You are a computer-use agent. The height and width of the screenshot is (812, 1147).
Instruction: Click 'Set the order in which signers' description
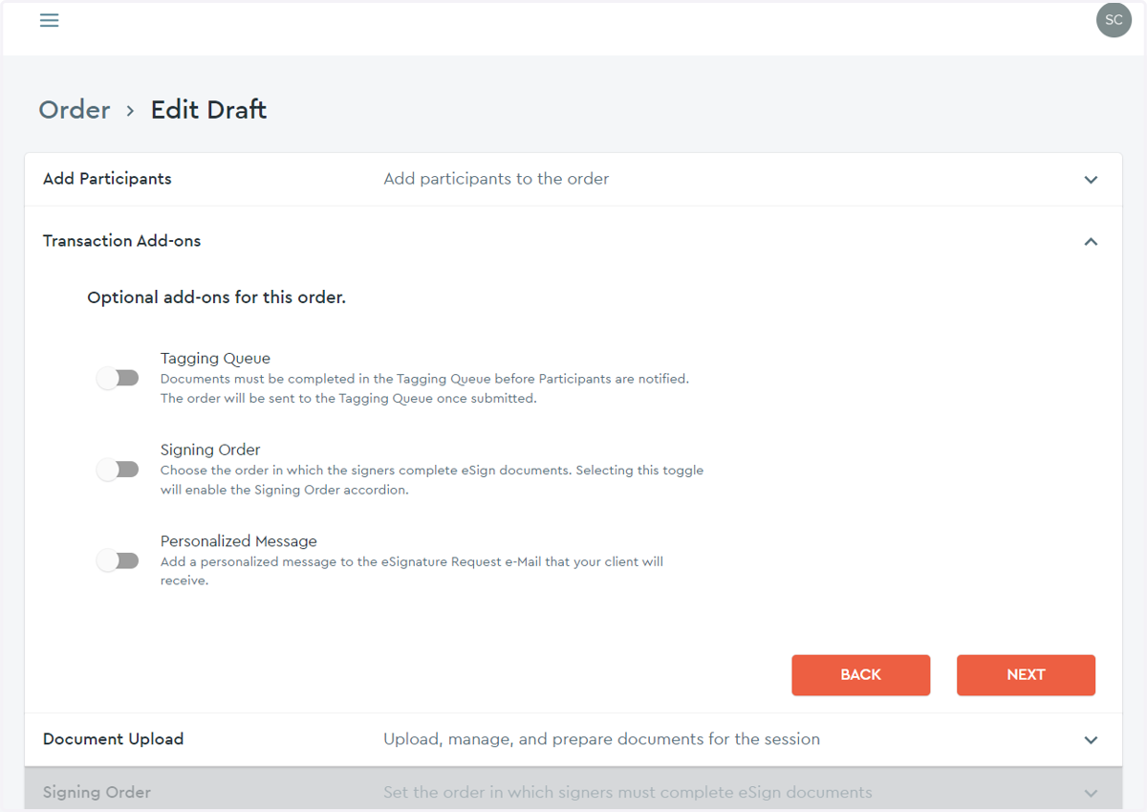[627, 792]
